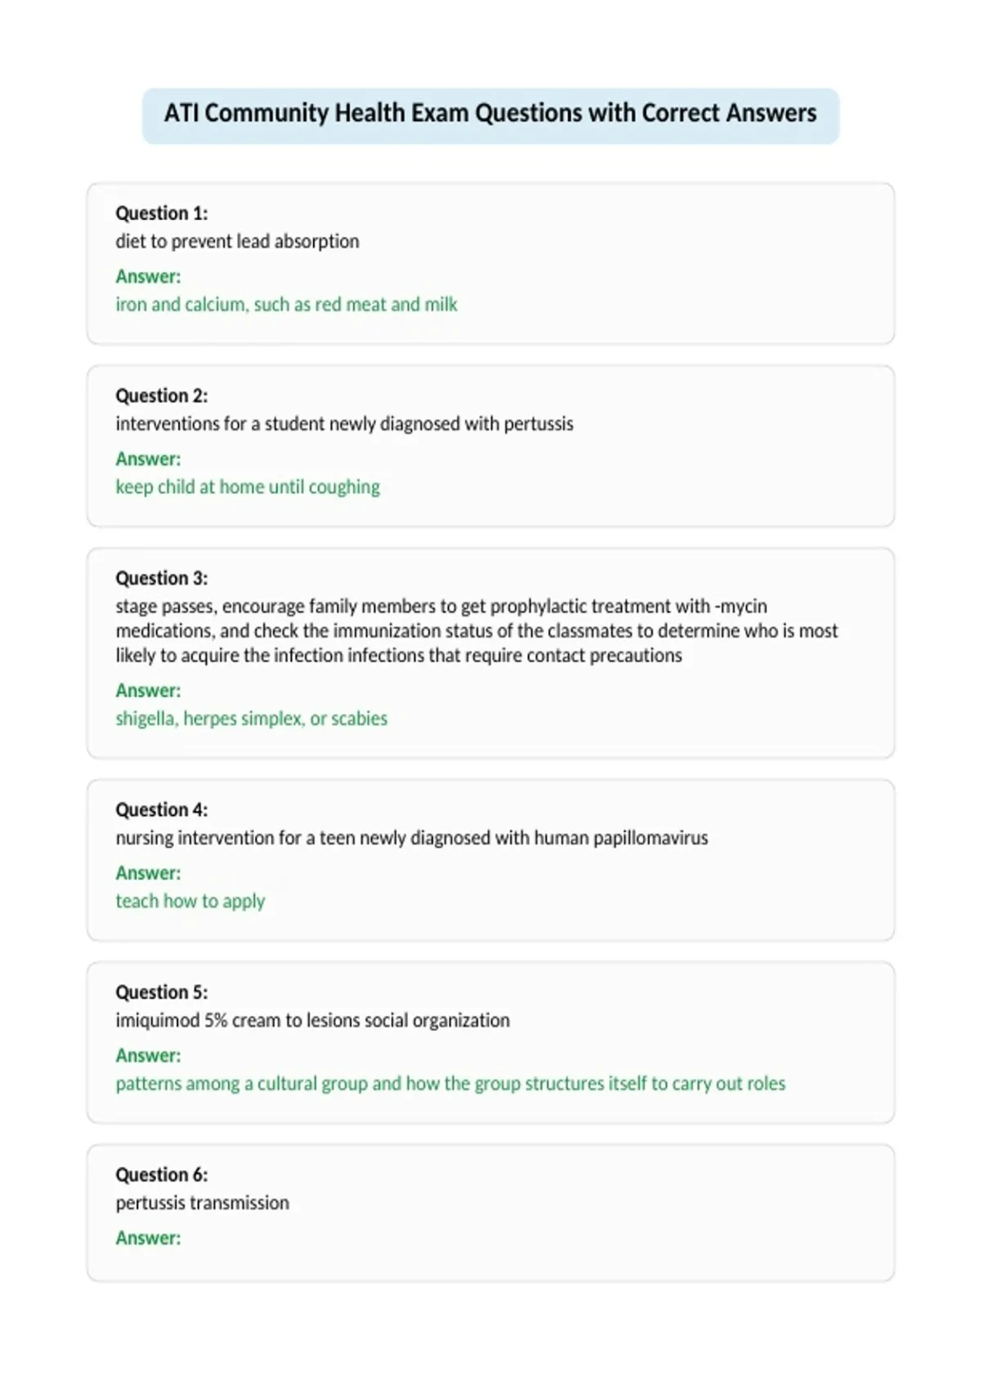Screen dimensions: 981x1390
Task: Select the pertussis interventions question text
Action: coord(344,424)
